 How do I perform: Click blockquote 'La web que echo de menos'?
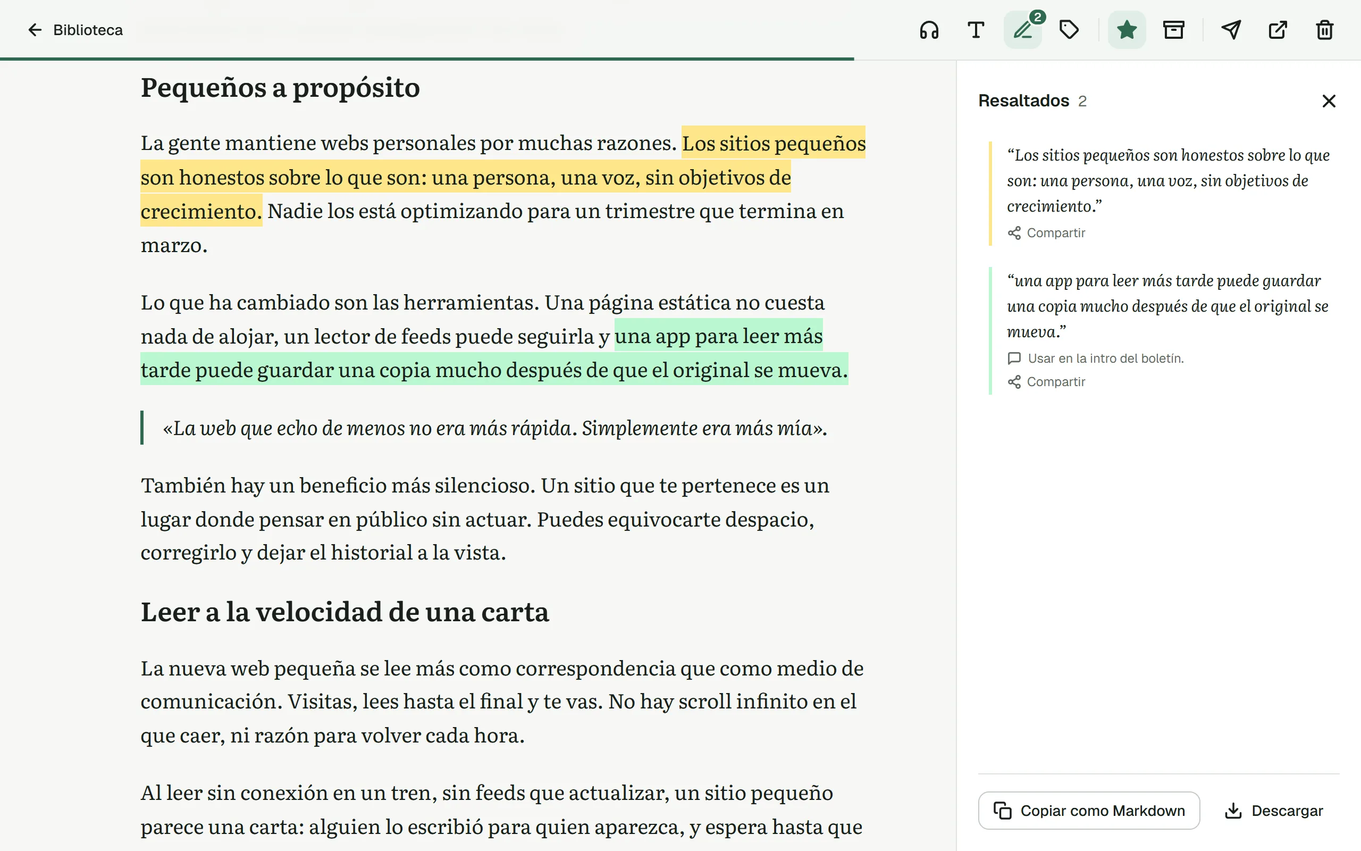(495, 428)
